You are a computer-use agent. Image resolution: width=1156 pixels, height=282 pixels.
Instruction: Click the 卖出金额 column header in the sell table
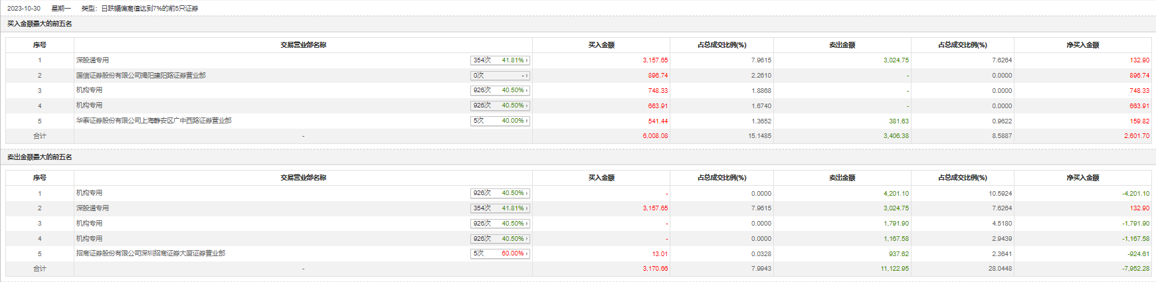[842, 178]
